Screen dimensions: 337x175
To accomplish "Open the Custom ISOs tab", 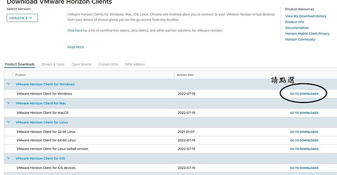I will 108,64.
